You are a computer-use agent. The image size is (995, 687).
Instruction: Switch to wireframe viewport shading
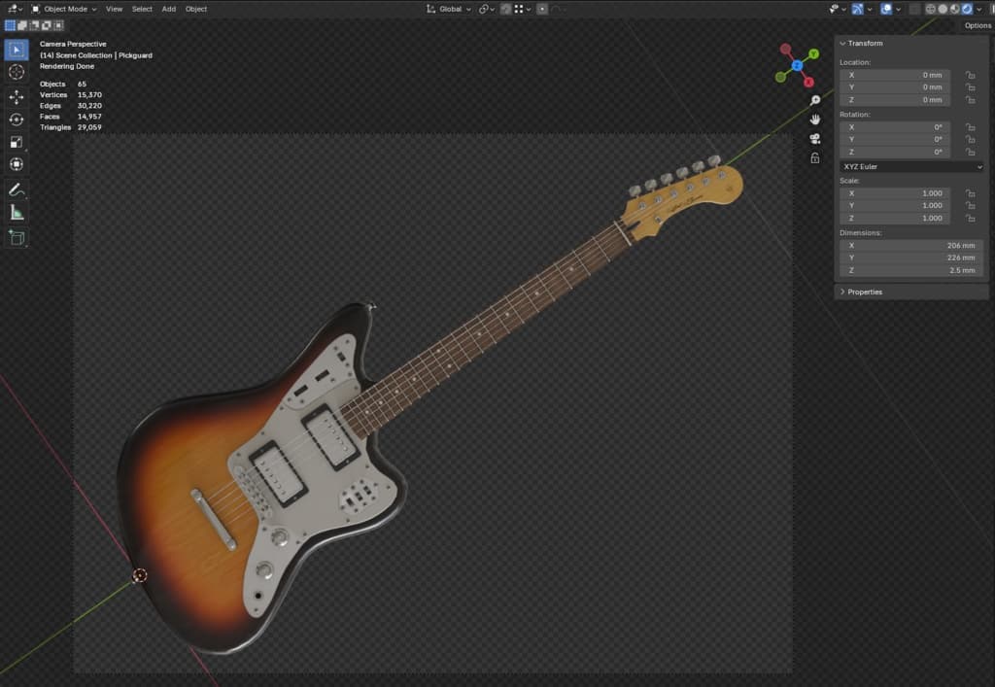click(x=930, y=9)
